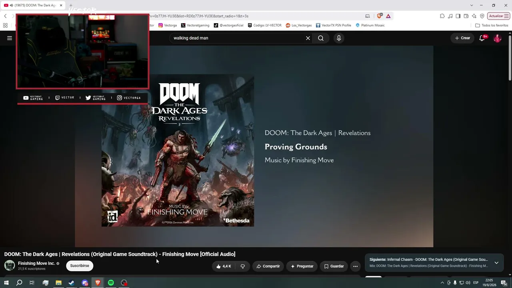Open the Codigo: LV-VECTOR bookmark

[x=264, y=25]
